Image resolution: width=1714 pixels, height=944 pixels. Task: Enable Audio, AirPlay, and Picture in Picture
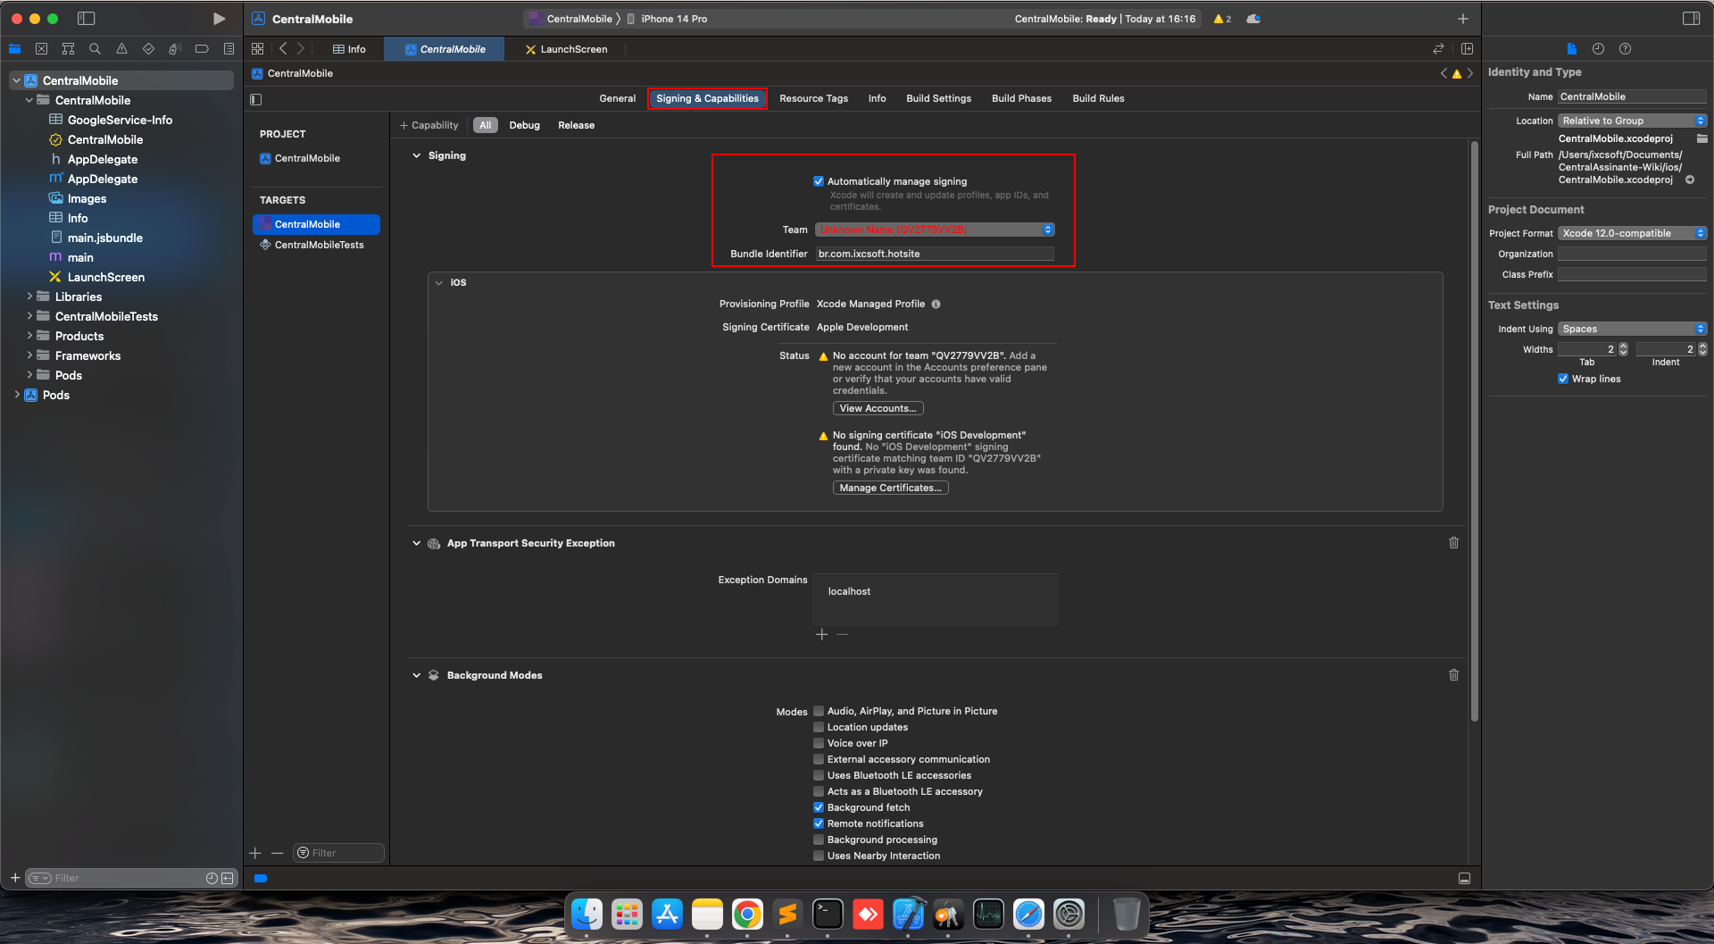pyautogui.click(x=819, y=711)
